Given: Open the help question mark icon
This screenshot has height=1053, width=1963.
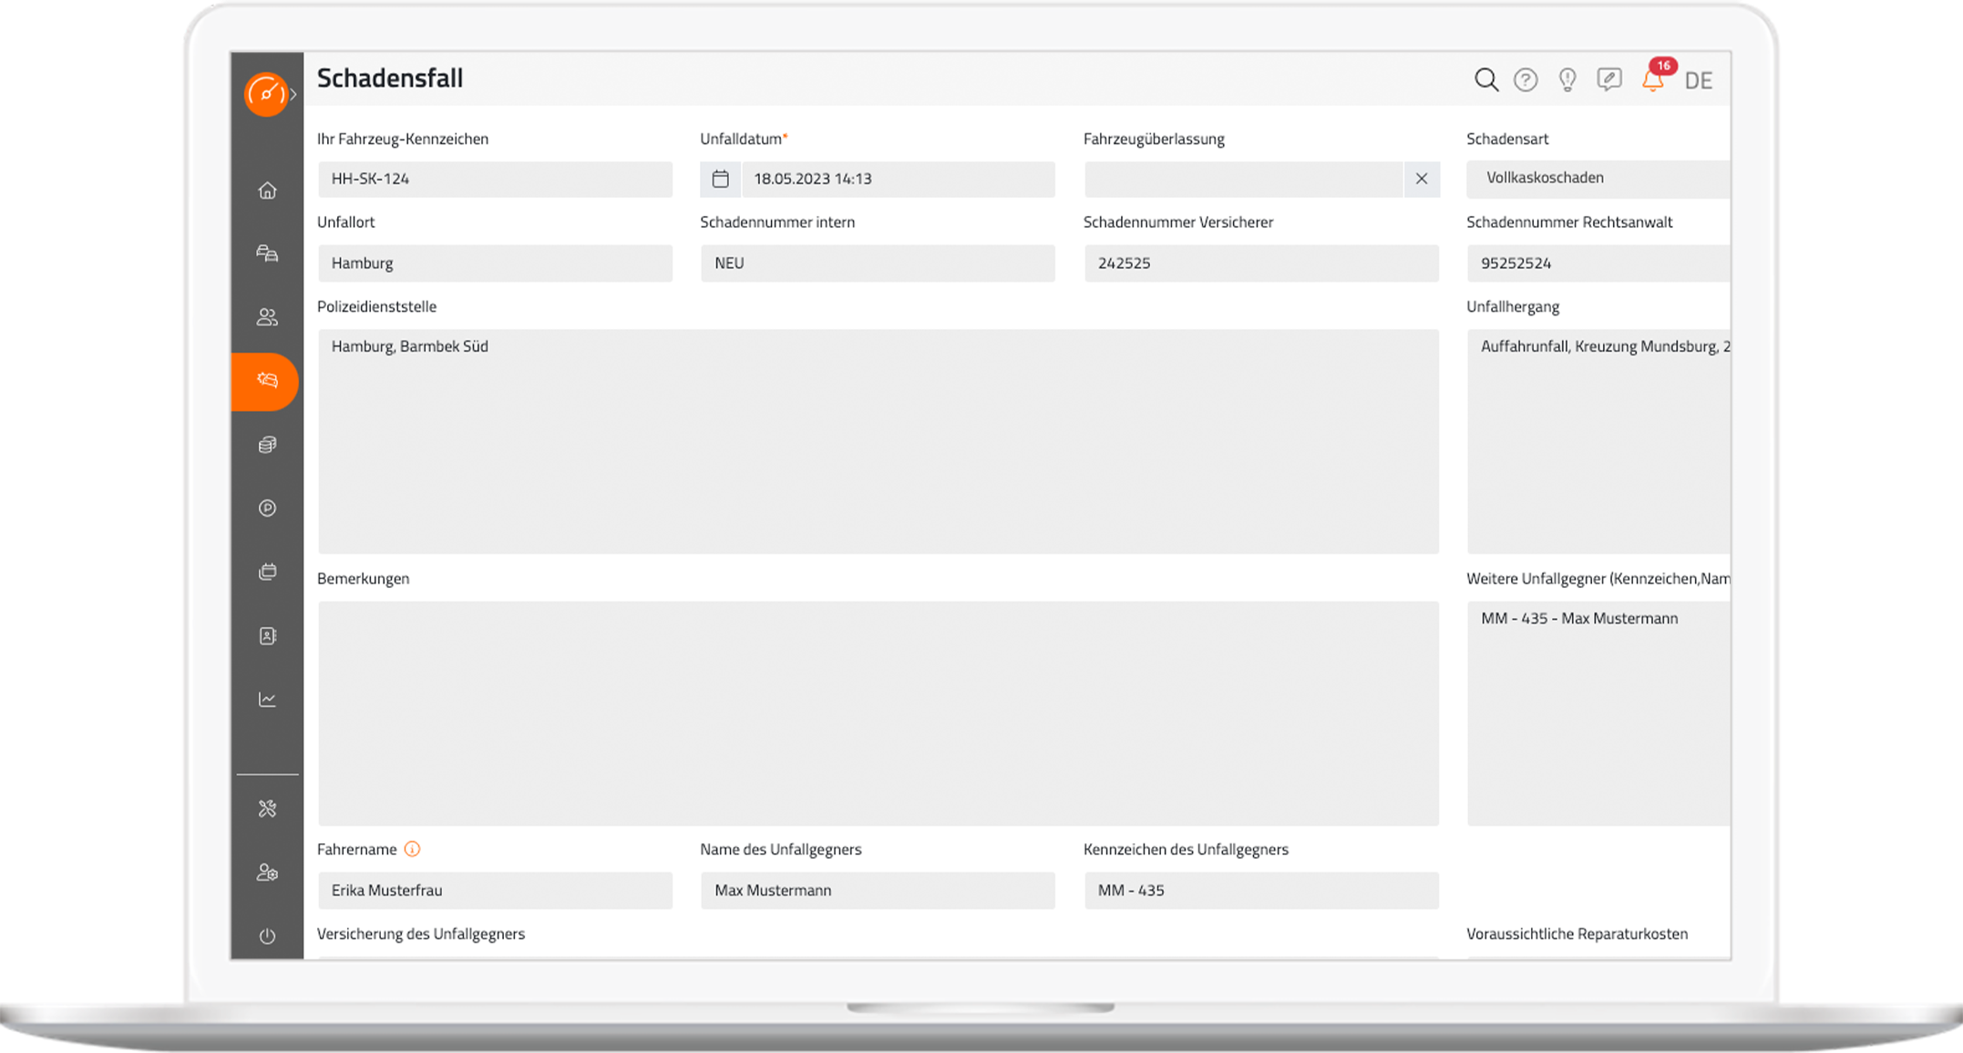Looking at the screenshot, I should tap(1526, 79).
